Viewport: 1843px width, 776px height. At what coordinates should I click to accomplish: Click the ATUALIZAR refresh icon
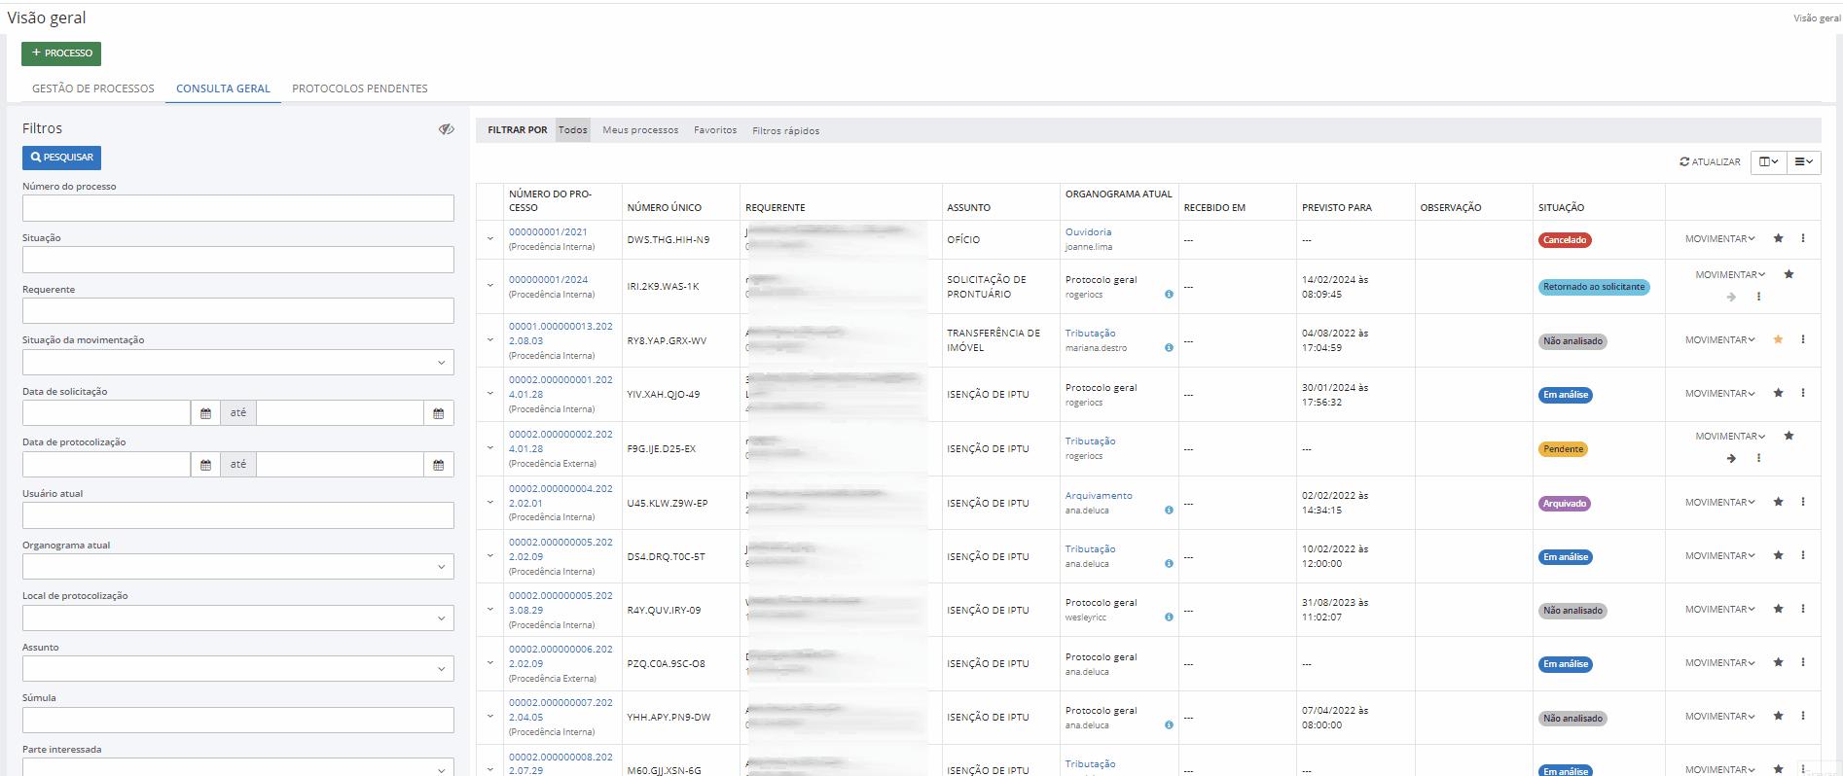pos(1684,162)
